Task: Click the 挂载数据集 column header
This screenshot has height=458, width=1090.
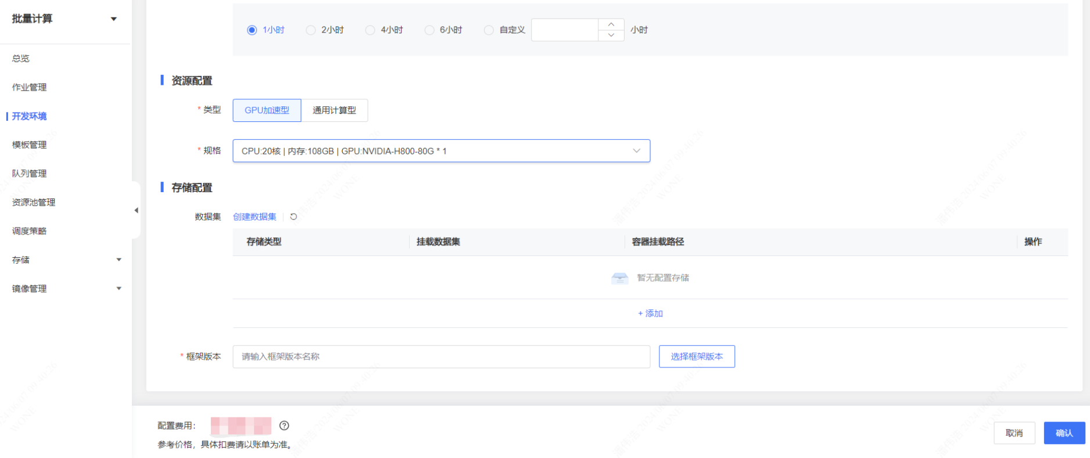Action: click(438, 241)
